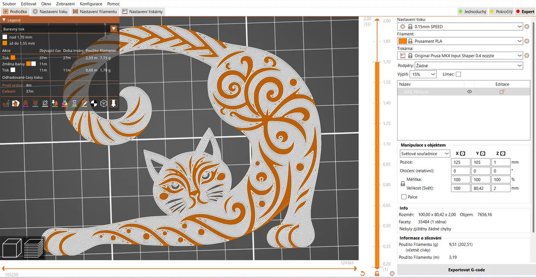Click white swatch for nad 1,70 mm
Viewport: 536px width, 278px height.
click(x=4, y=37)
